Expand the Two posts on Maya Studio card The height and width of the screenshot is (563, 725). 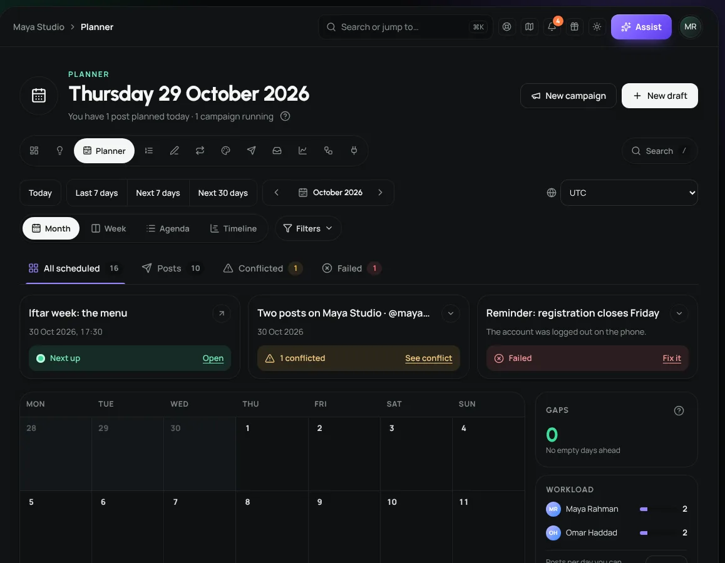450,313
